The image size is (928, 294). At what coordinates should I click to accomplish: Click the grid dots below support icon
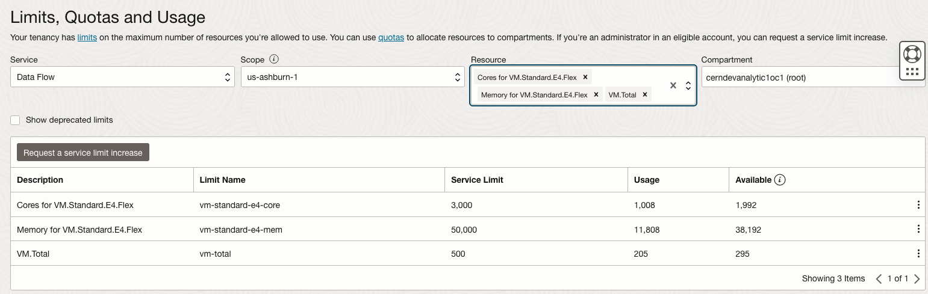pyautogui.click(x=912, y=72)
